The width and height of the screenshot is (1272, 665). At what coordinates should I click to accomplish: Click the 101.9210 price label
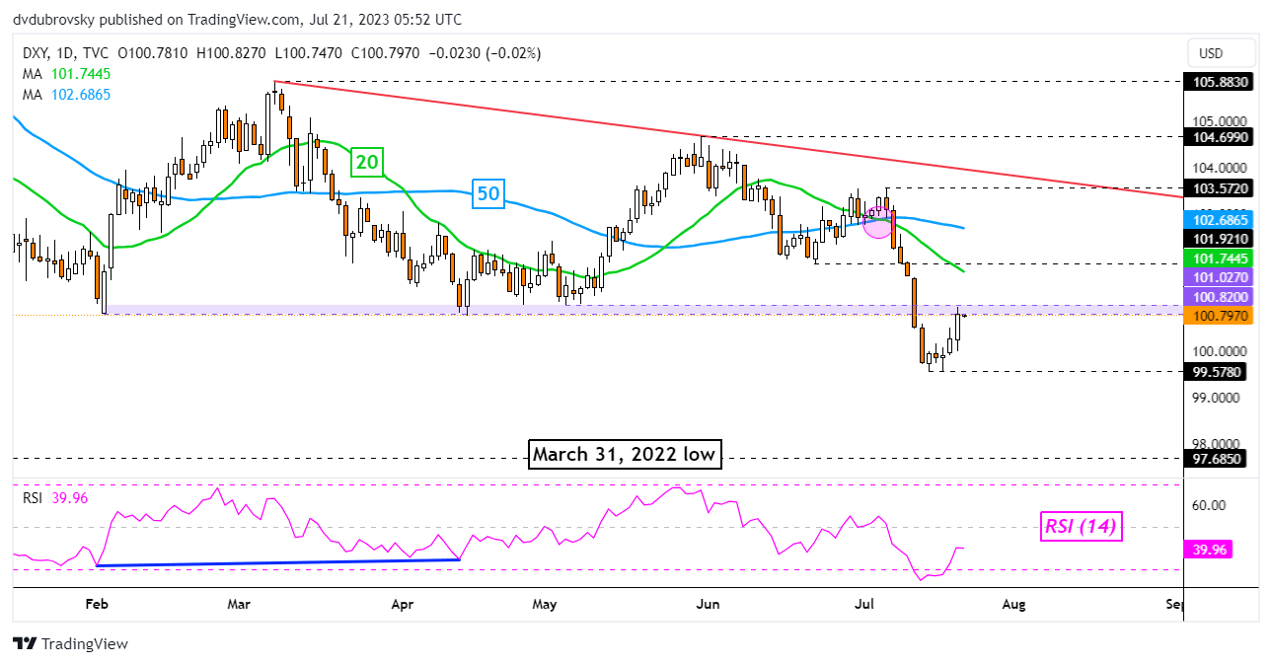1219,239
